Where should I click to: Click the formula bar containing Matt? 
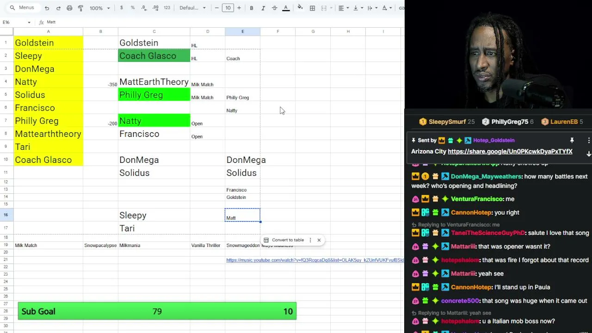[224, 22]
